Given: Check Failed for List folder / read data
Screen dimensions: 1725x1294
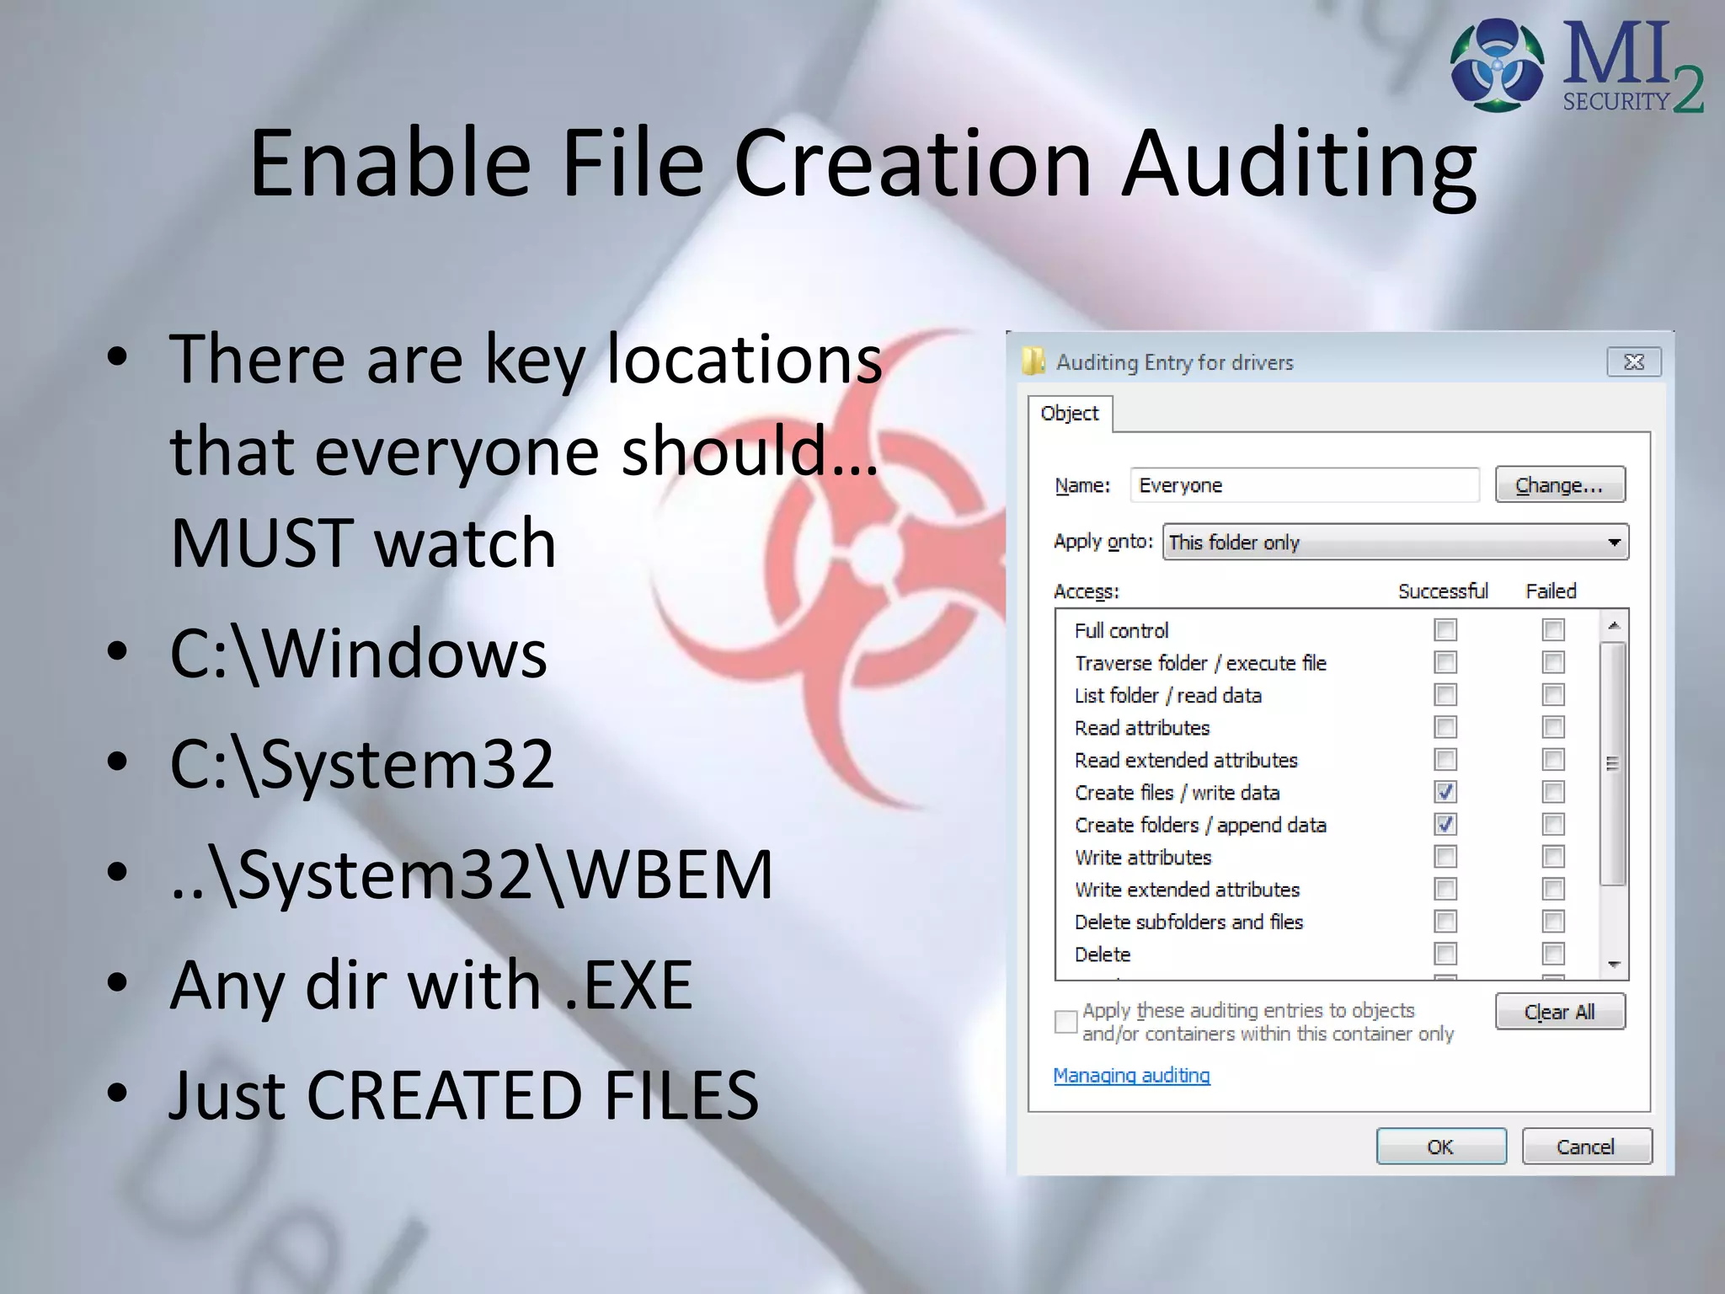Looking at the screenshot, I should 1553,694.
